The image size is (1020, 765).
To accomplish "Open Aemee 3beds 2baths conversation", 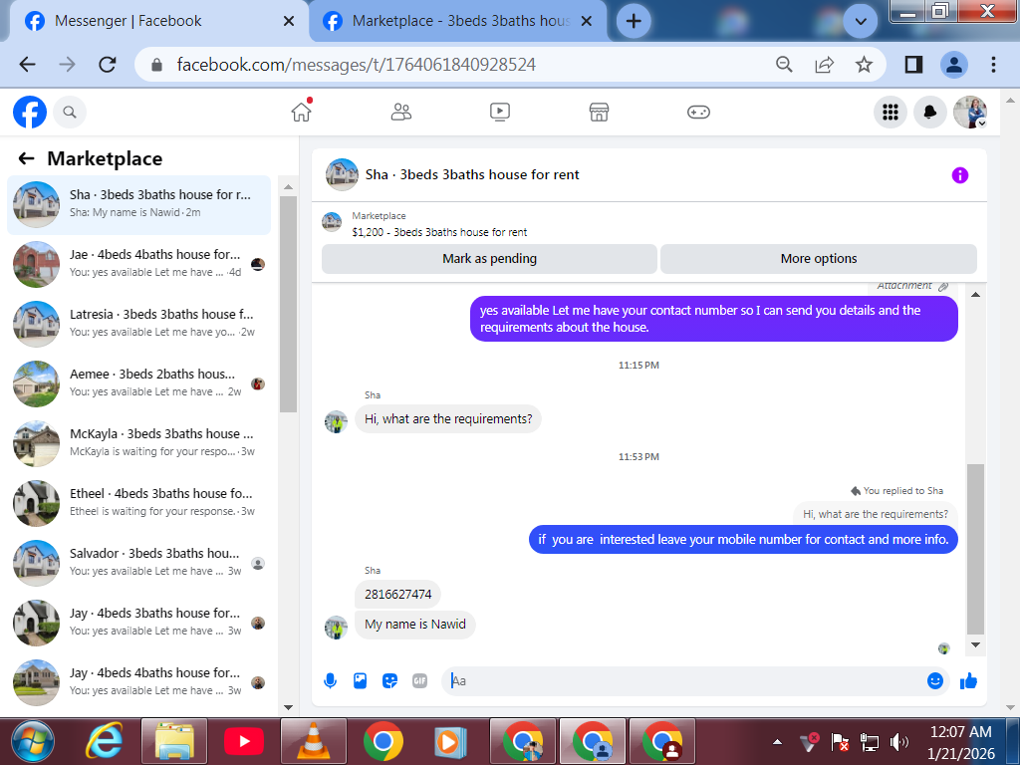I will click(138, 383).
